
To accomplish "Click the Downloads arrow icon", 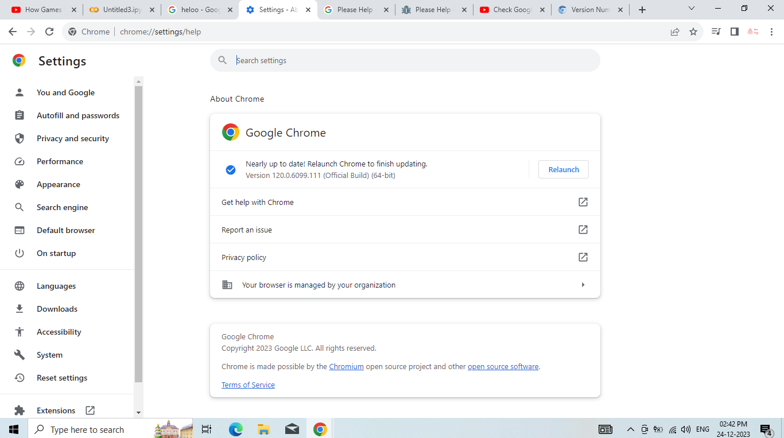I will pyautogui.click(x=20, y=309).
